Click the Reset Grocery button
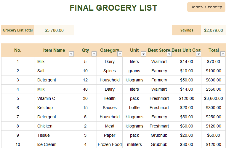The height and width of the screenshot is (148, 226). (206, 7)
